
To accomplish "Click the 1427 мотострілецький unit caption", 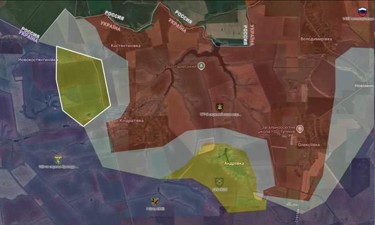I will 358,19.
